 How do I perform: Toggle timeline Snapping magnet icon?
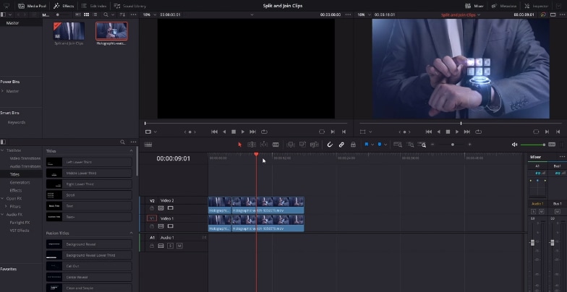pos(330,145)
